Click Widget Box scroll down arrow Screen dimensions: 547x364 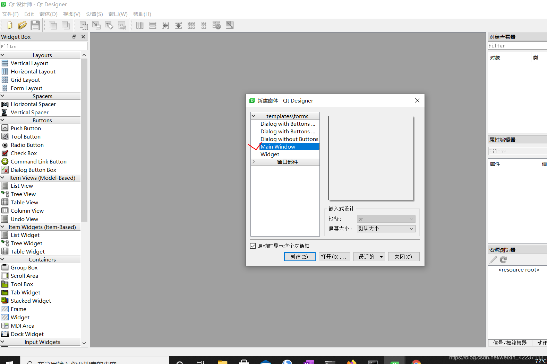(84, 343)
